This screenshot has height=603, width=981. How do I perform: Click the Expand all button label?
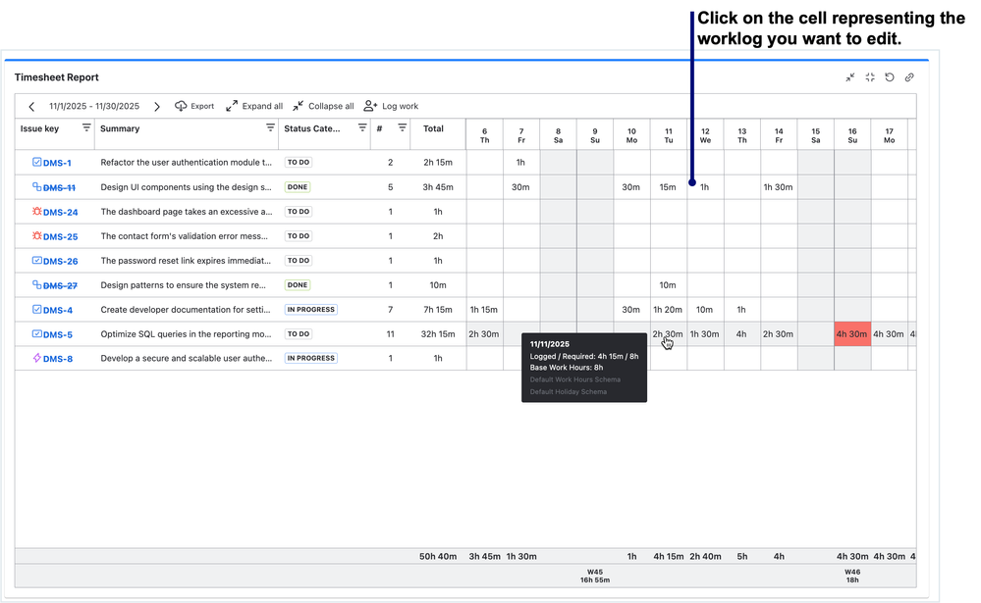[x=262, y=106]
